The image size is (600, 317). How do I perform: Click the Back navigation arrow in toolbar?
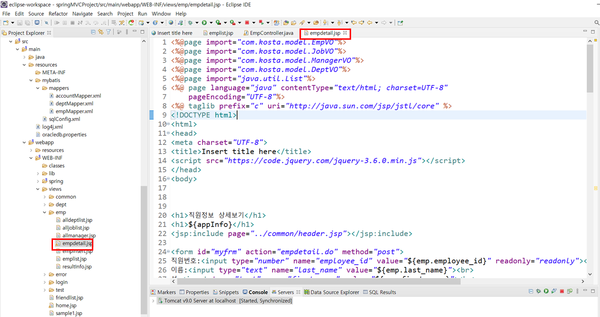tap(369, 22)
